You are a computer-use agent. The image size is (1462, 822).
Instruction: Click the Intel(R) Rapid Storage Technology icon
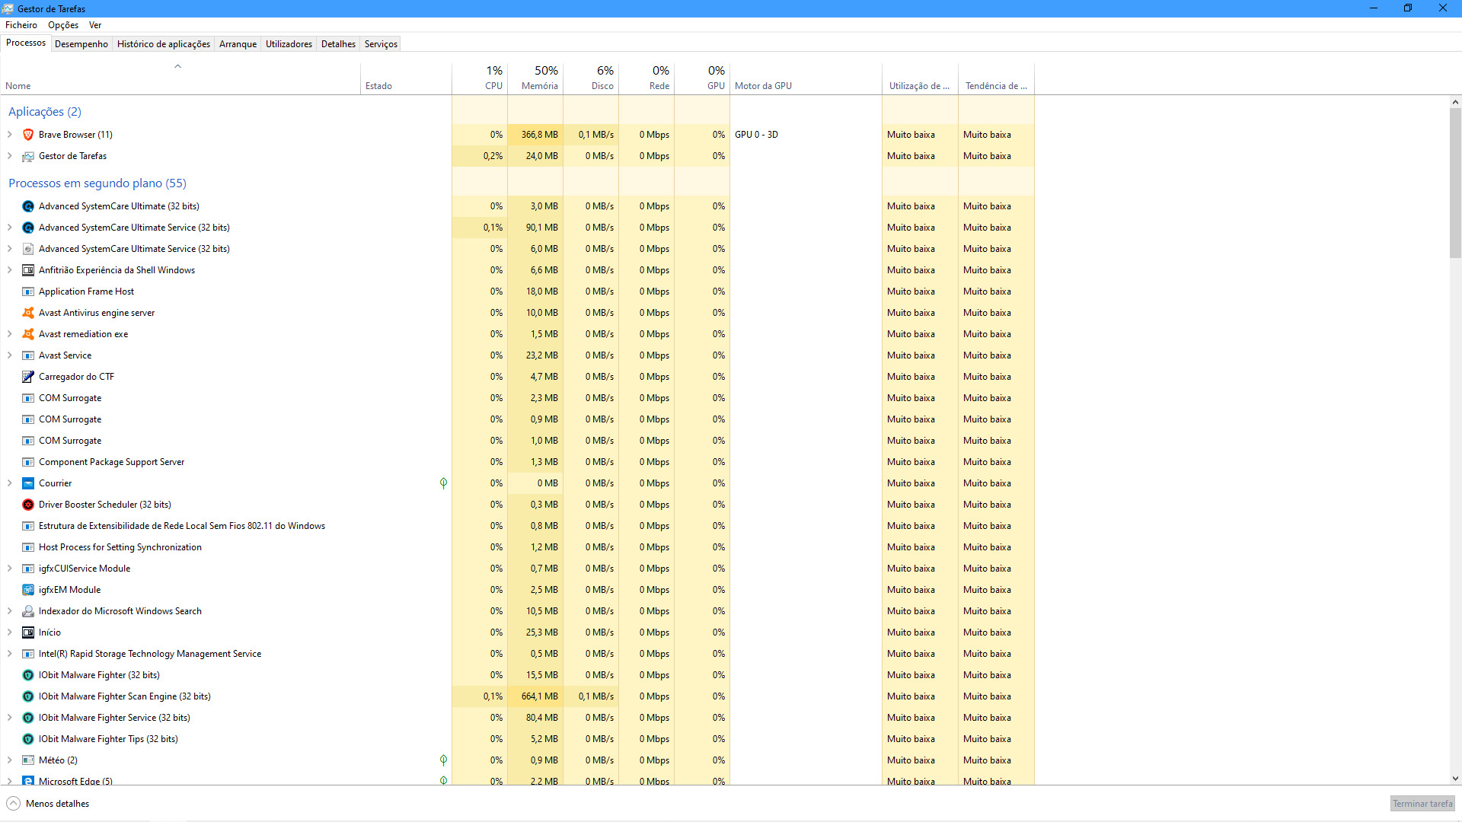tap(28, 654)
